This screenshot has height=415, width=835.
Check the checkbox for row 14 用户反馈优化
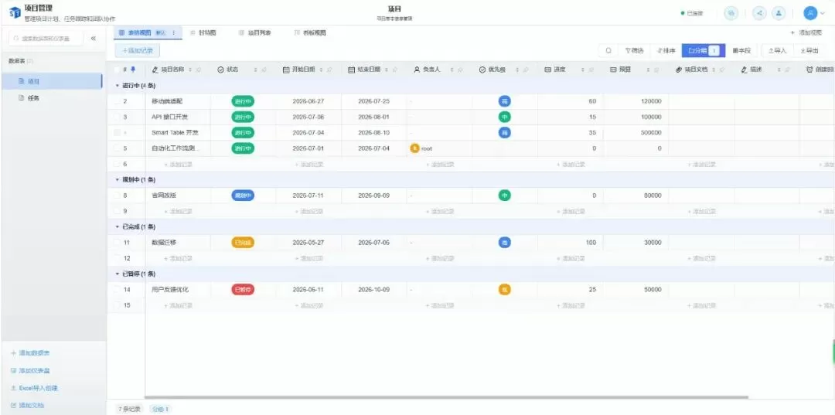click(x=118, y=290)
